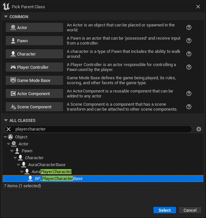
Task: Collapse the All Classes section
Action: pyautogui.click(x=6, y=121)
